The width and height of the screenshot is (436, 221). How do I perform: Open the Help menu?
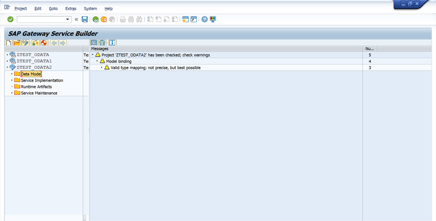click(x=109, y=8)
